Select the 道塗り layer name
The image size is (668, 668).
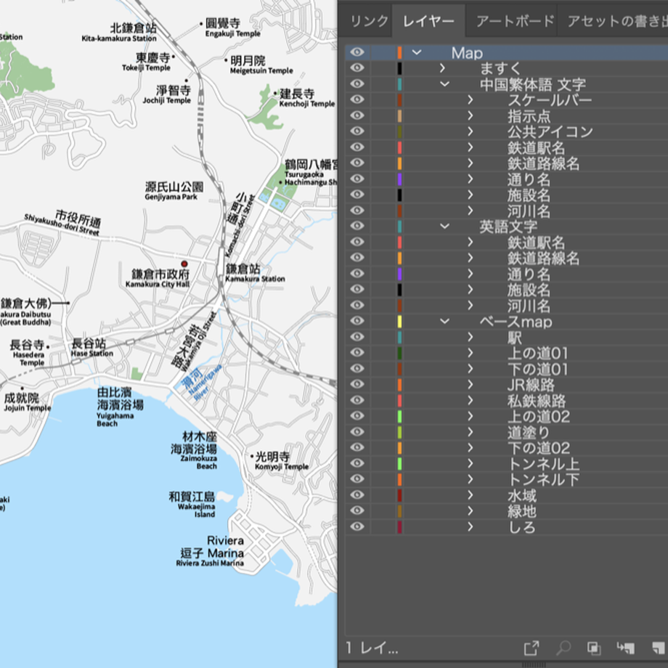pos(529,432)
